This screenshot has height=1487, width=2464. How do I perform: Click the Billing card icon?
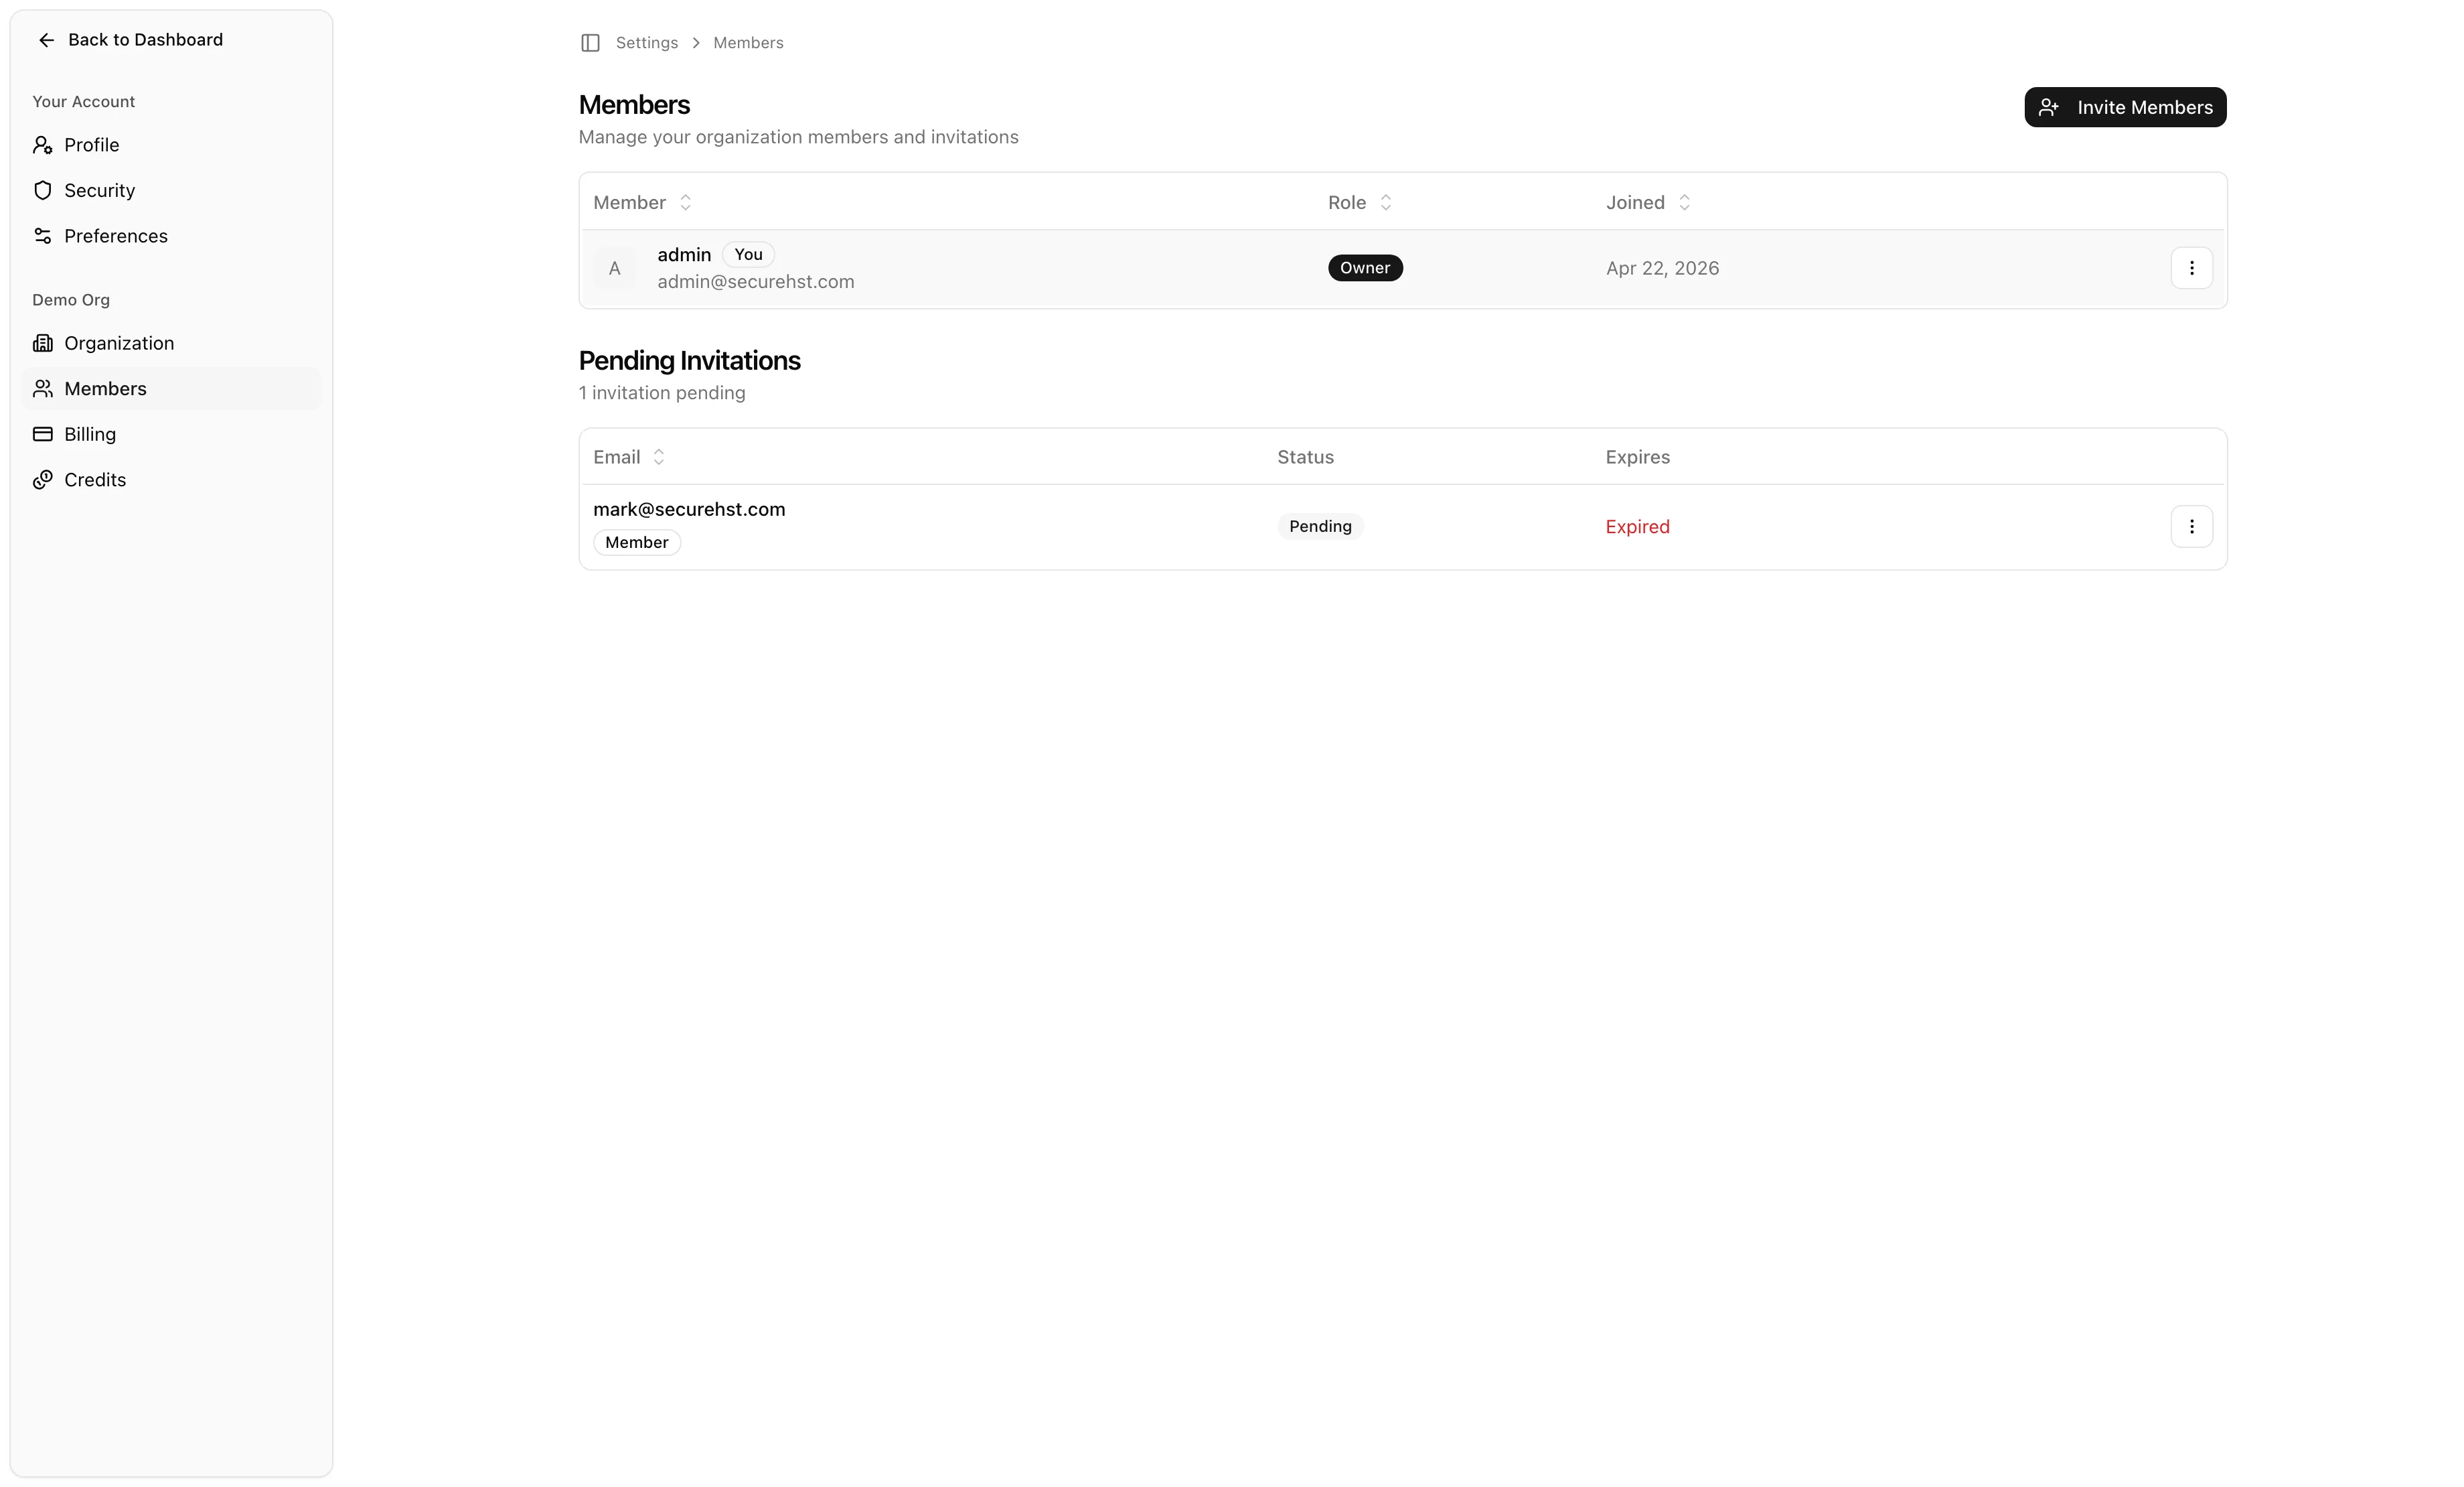point(42,434)
